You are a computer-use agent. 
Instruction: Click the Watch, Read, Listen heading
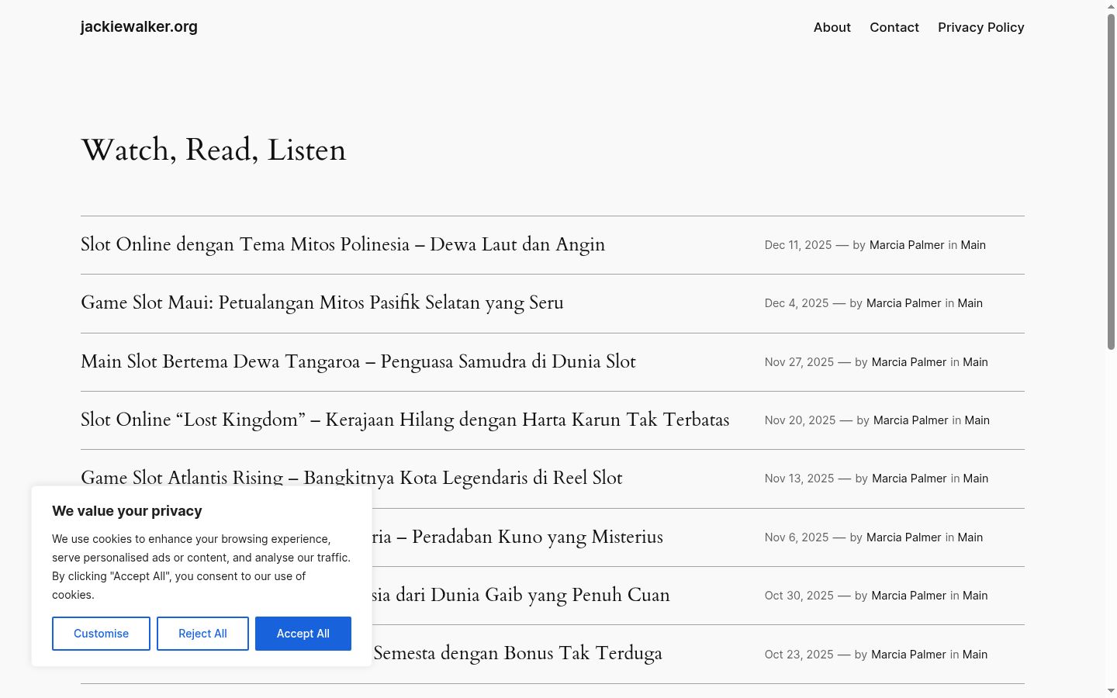pyautogui.click(x=213, y=150)
